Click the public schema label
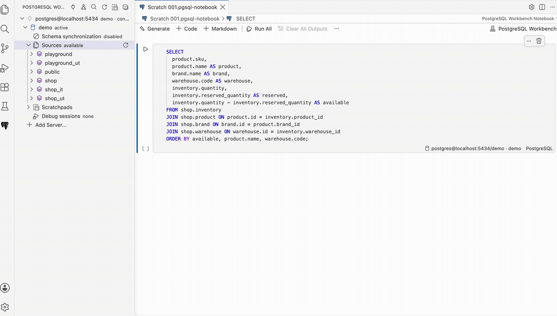557x316 pixels. (52, 72)
